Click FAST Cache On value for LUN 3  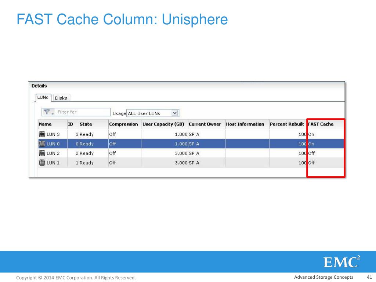click(311, 134)
